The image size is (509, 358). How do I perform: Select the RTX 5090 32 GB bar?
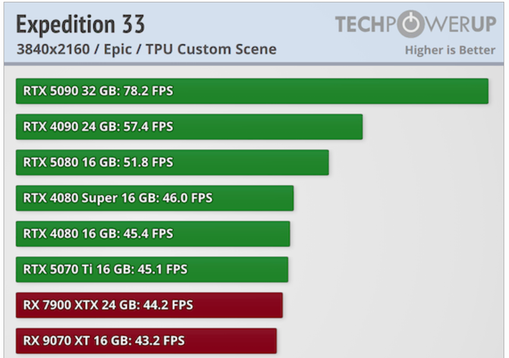pos(252,91)
